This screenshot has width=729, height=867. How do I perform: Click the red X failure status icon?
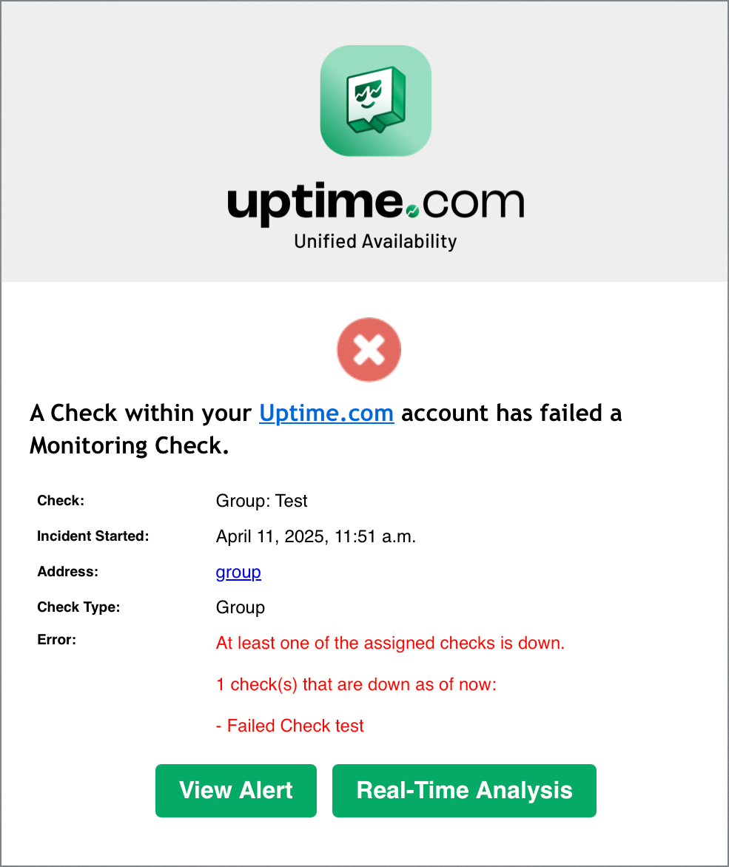[x=369, y=349]
